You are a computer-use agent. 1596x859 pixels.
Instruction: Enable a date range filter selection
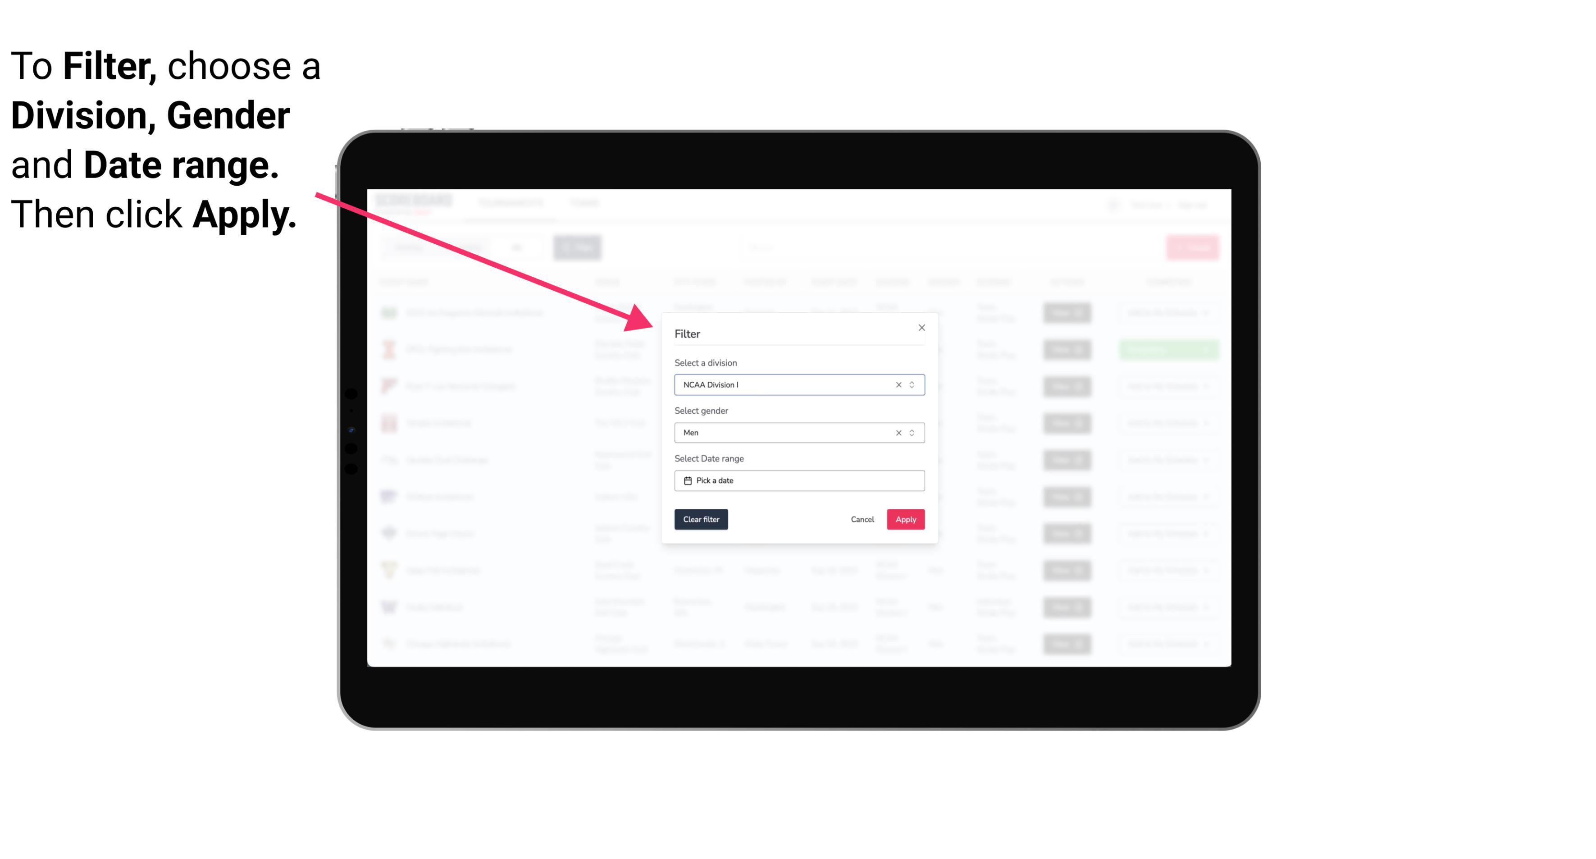coord(798,480)
